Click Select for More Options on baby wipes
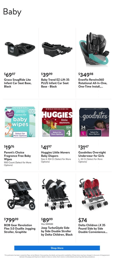 click(20, 134)
